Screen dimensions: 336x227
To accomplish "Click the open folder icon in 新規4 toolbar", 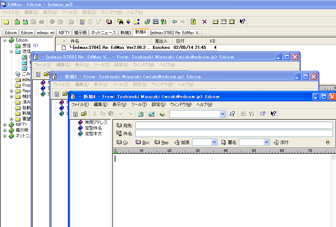I will [84, 114].
